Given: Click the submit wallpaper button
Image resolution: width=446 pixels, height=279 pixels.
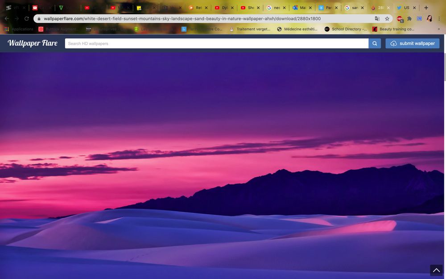Looking at the screenshot, I should pyautogui.click(x=413, y=43).
